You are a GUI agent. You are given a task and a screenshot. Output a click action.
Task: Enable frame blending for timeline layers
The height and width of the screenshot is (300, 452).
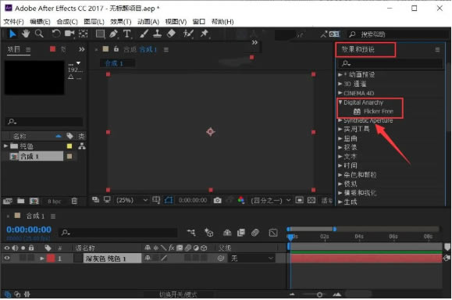pos(241,233)
